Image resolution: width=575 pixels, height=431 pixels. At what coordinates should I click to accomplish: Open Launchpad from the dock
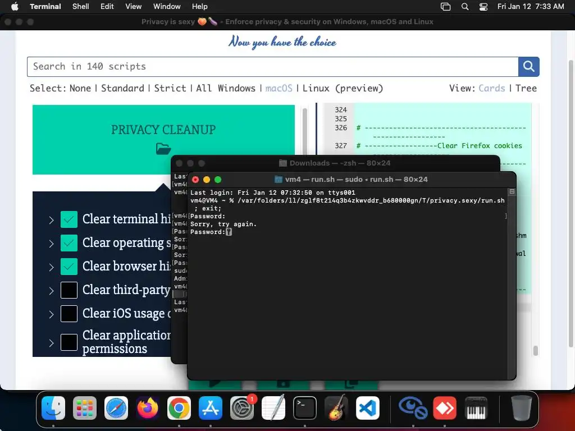tap(85, 408)
